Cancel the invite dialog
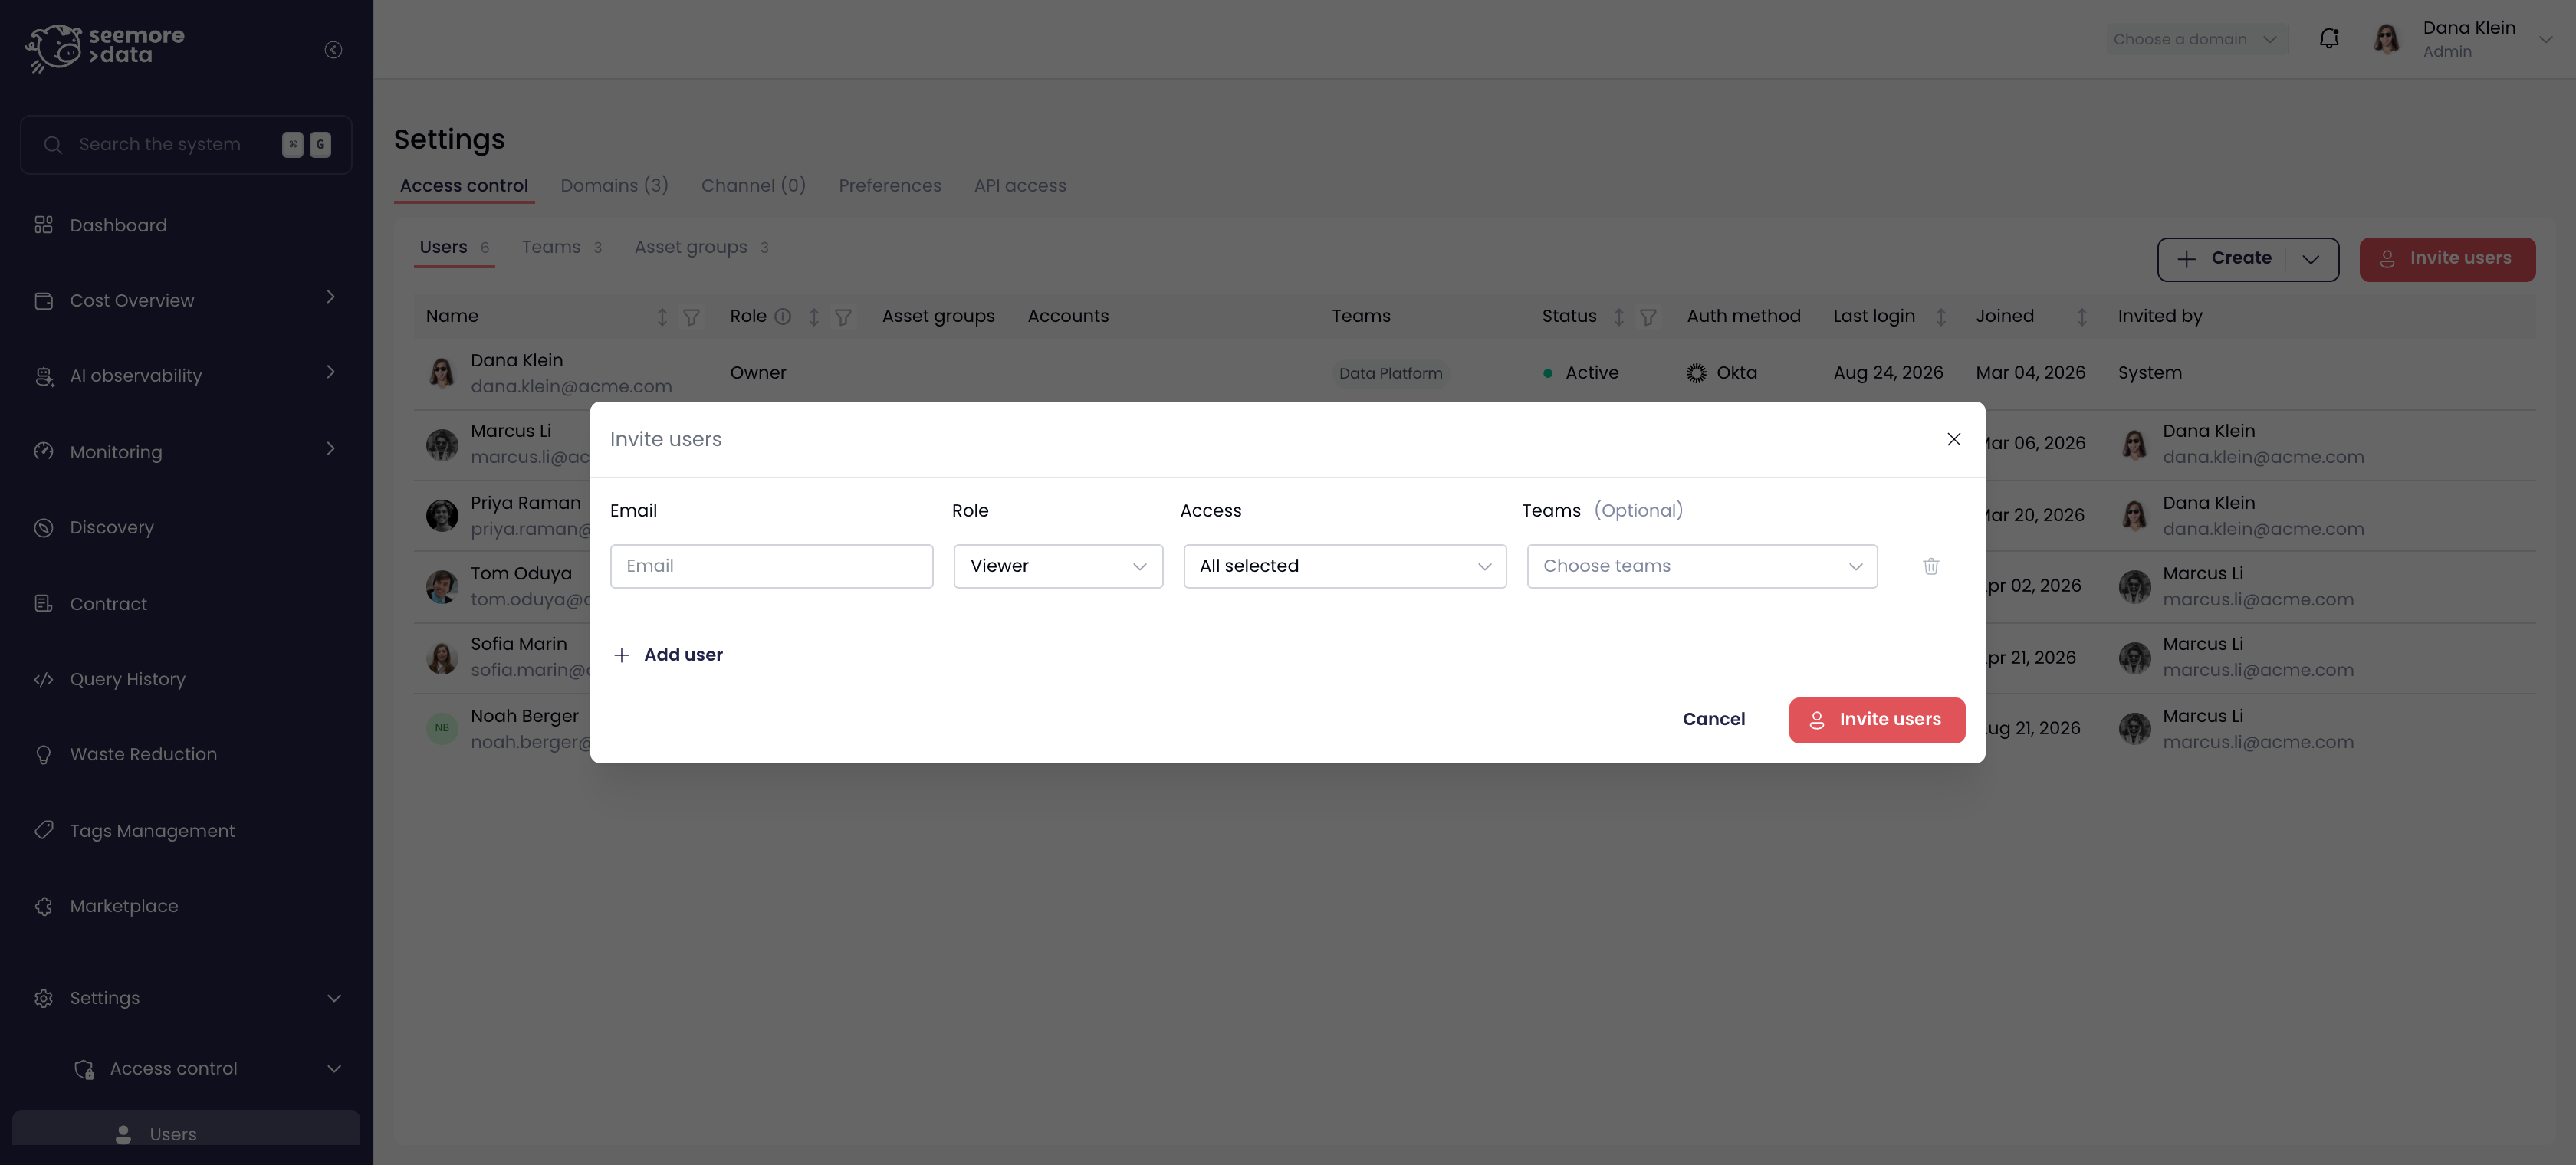This screenshot has height=1165, width=2576. 1713,719
